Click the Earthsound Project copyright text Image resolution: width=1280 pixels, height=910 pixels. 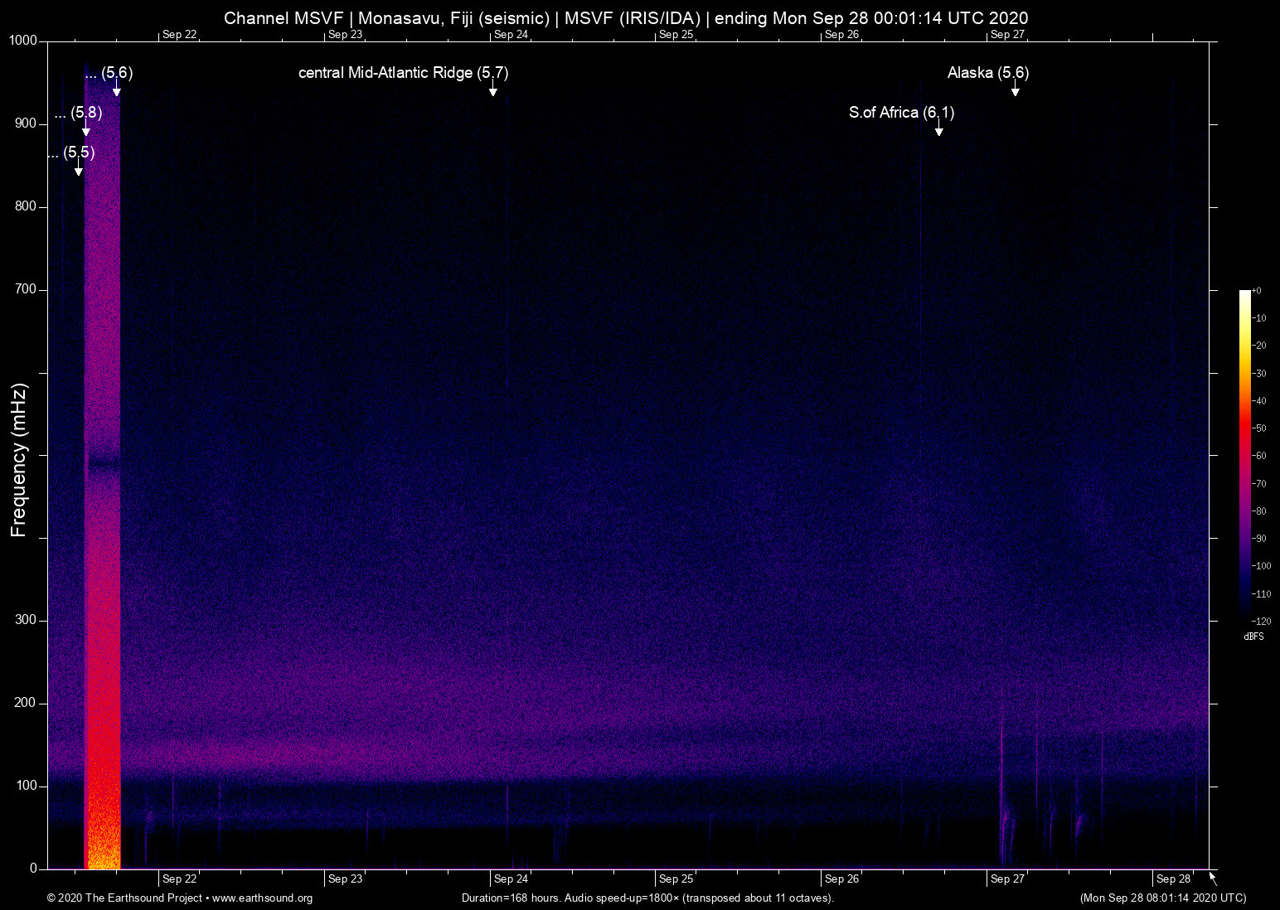click(124, 898)
